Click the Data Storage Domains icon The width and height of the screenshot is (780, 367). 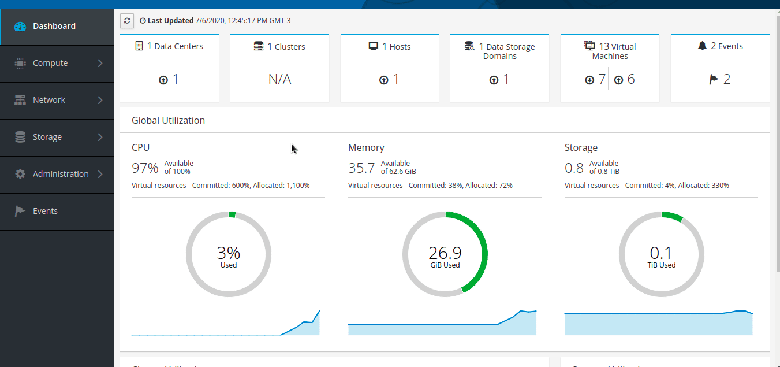coord(469,46)
